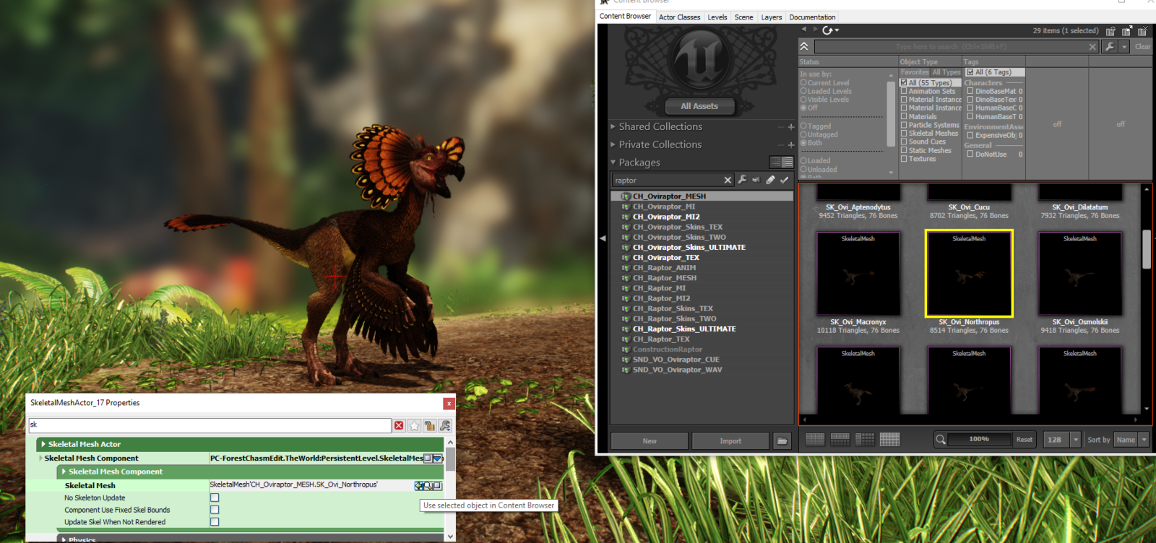Click the pencil icon beside package filter

(770, 180)
